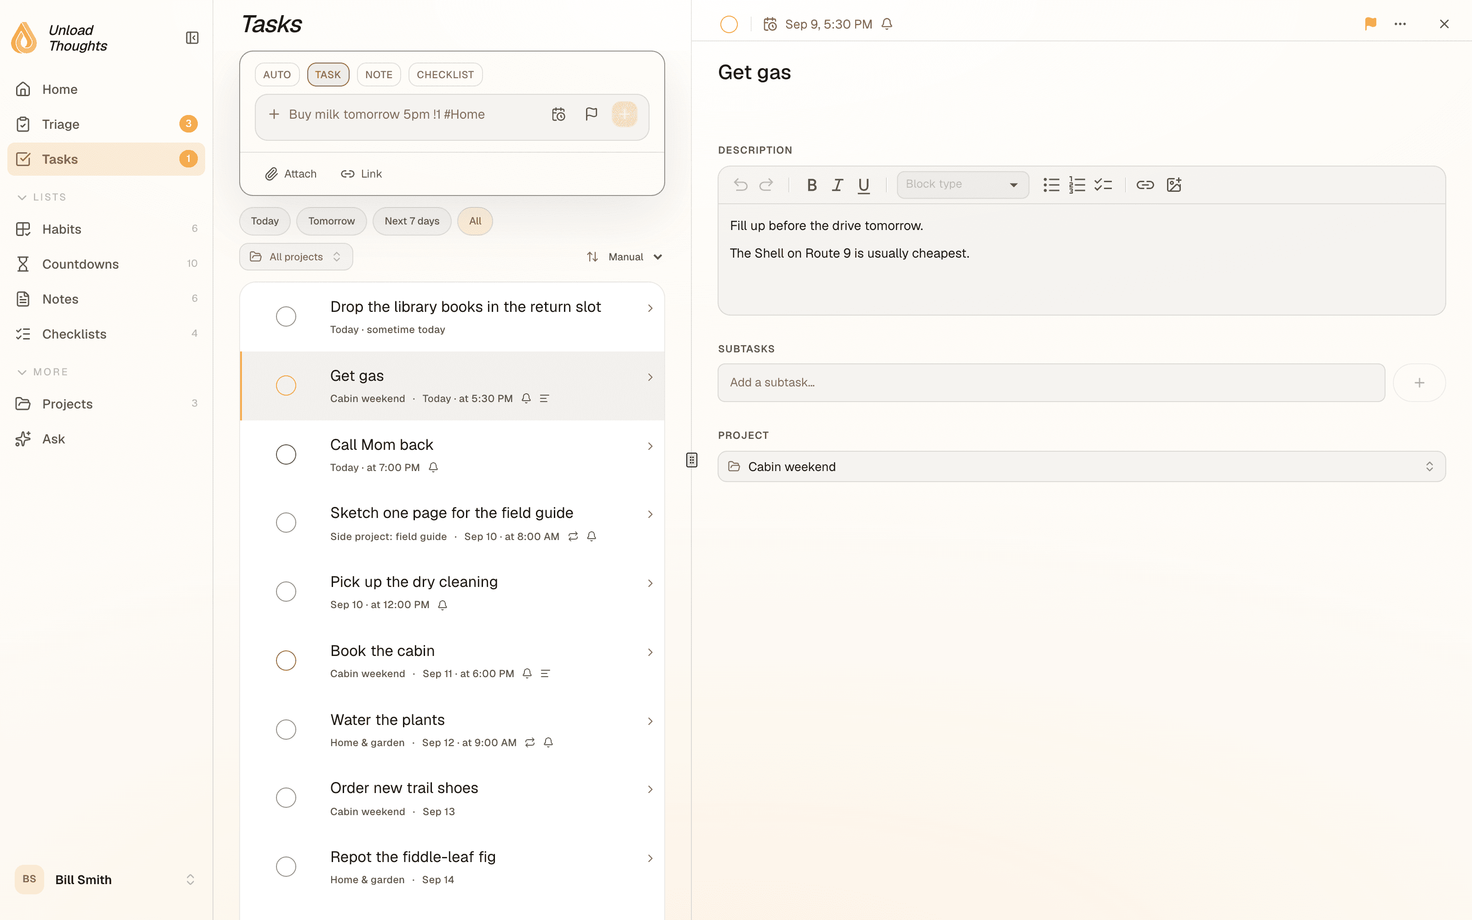Screen dimensions: 1472x920
Task: Check off 'Pick up the dry cleaning'
Action: click(x=286, y=592)
